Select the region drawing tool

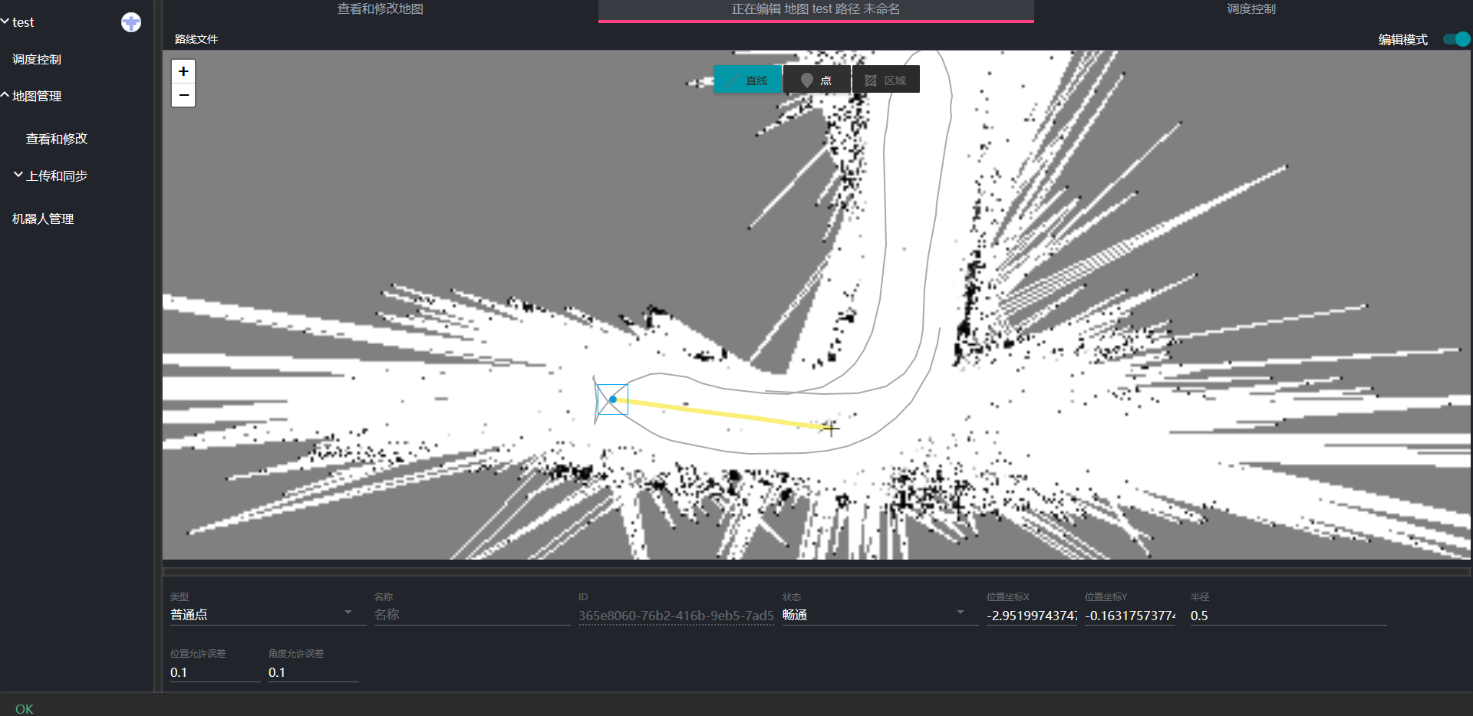[x=885, y=80]
